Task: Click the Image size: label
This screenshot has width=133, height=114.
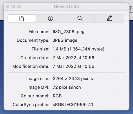Action: click(38, 79)
